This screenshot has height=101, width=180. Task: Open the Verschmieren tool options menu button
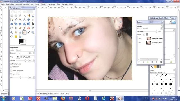[33, 47]
